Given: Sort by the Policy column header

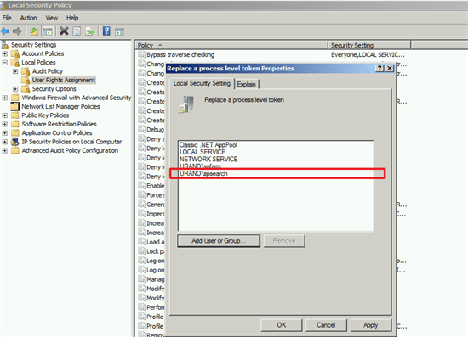Looking at the screenshot, I should [x=231, y=45].
